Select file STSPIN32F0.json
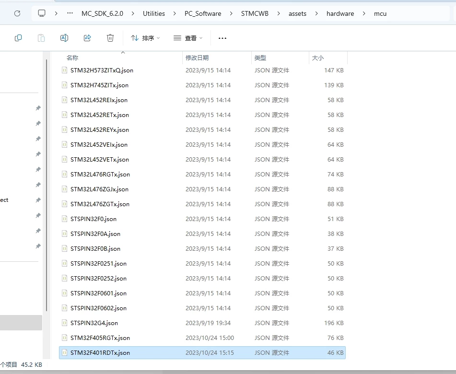This screenshot has width=456, height=374. tap(202, 219)
